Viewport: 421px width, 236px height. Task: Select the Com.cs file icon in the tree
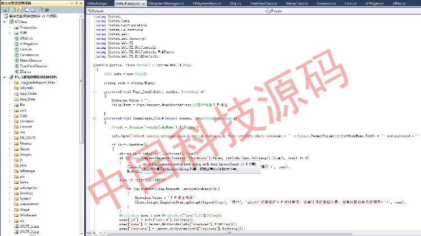tap(16, 49)
